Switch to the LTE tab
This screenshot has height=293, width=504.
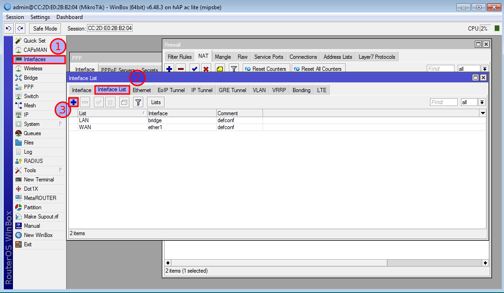coord(322,90)
